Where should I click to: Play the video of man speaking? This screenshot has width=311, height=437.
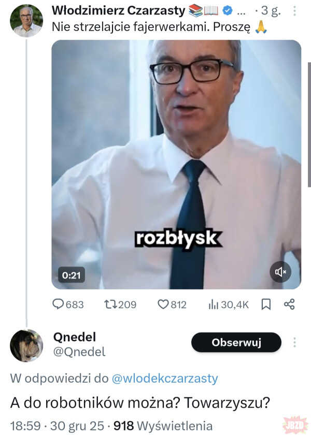coord(176,165)
